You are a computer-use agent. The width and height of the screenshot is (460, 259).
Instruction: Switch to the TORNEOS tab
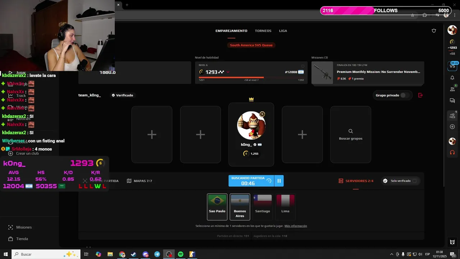coord(263,31)
